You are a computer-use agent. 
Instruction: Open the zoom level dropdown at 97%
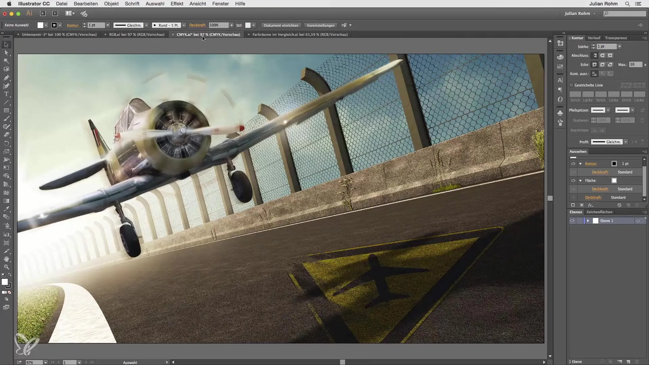pos(45,362)
